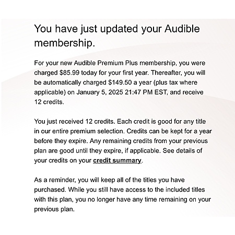Screen dimensions: 235x235
Task: Open the credit summary link
Action: [117, 160]
